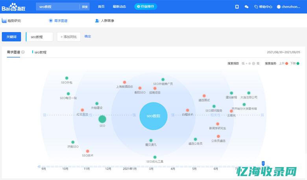This screenshot has height=180, width=307.
Task: Click the help icon beside 需求图谱 title
Action: [x=23, y=52]
